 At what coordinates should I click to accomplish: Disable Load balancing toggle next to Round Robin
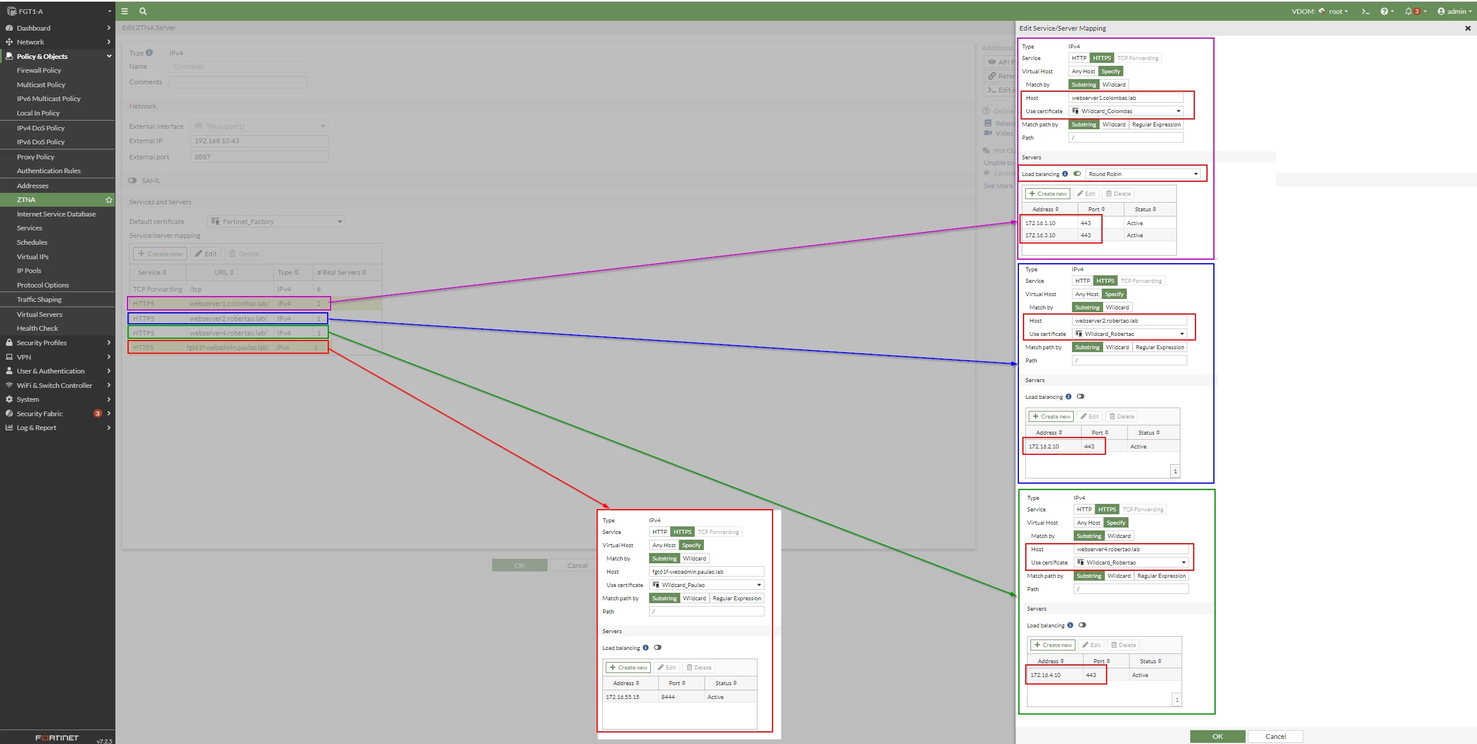pos(1077,174)
